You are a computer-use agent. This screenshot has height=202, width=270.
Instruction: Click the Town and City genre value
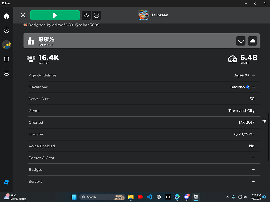click(x=241, y=111)
